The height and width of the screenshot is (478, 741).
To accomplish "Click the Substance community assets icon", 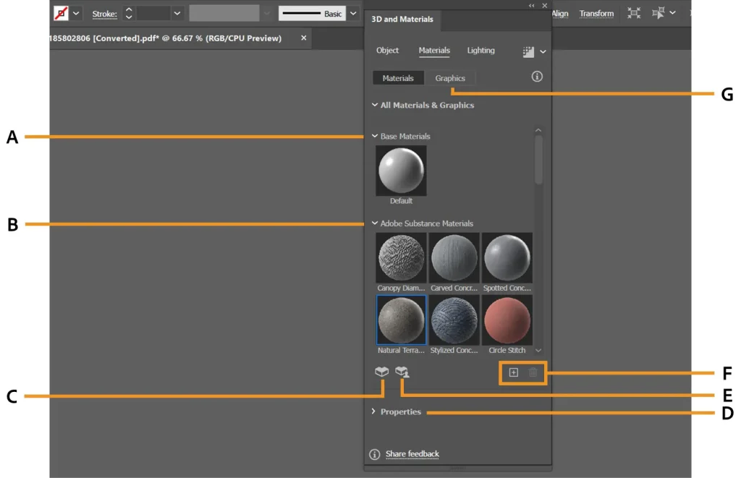I will point(402,372).
